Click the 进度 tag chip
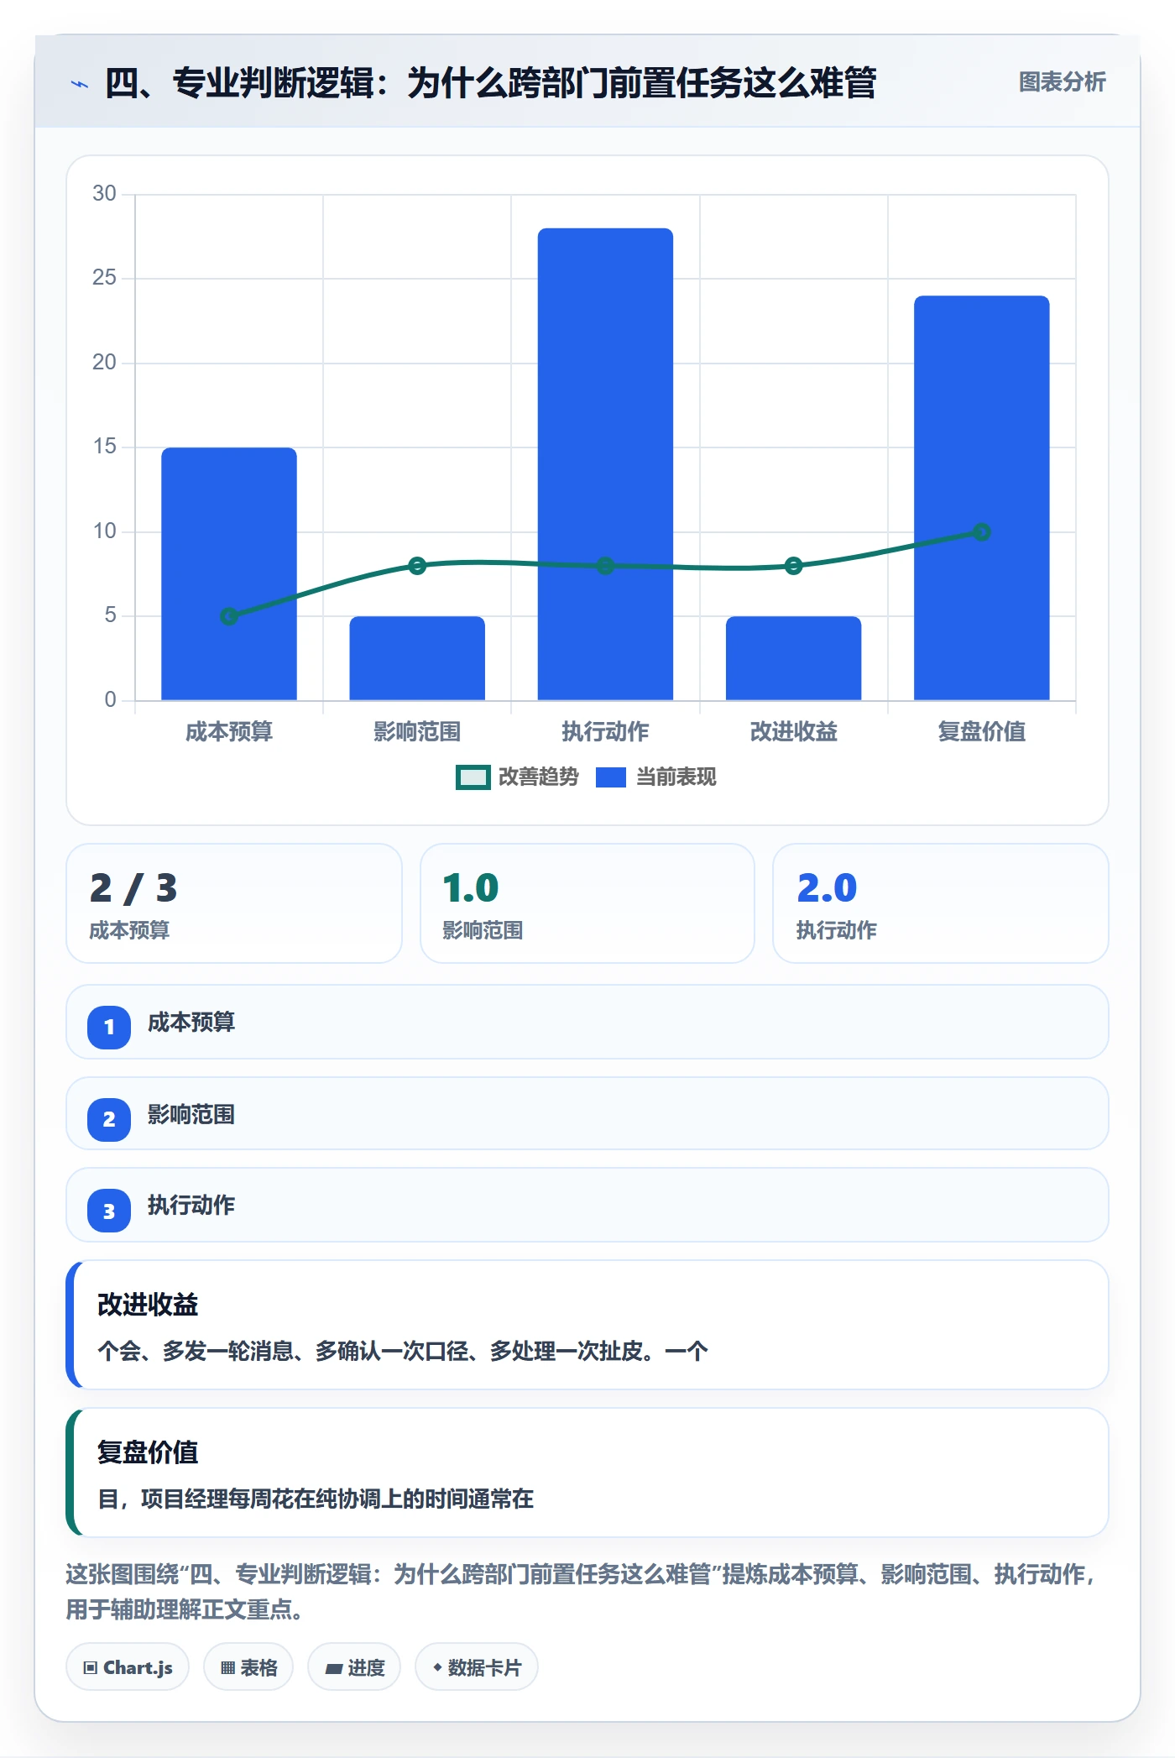 coord(354,1667)
